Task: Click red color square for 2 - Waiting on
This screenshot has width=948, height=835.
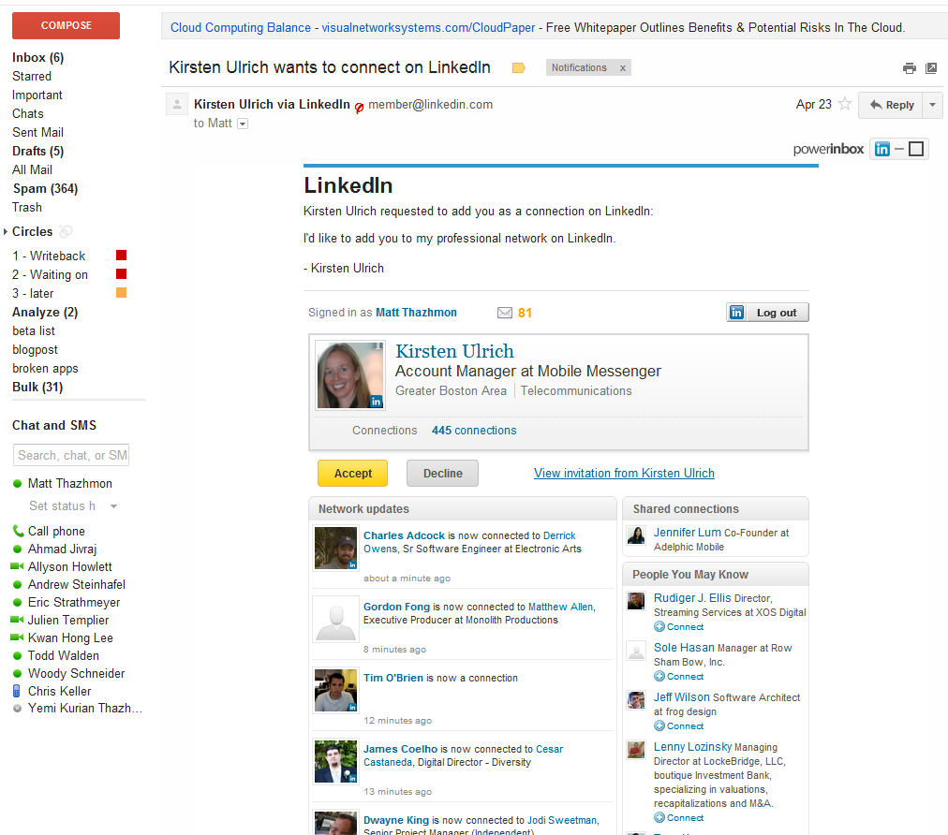Action: click(x=121, y=273)
